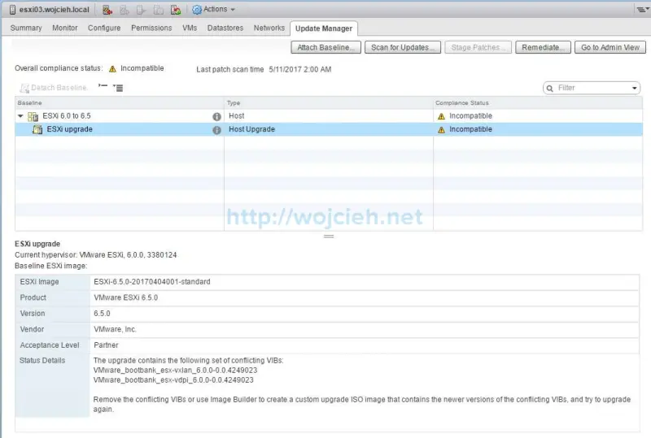Image resolution: width=651 pixels, height=438 pixels.
Task: Click the esx-vxlan conflicting VIB line
Action: pos(175,370)
